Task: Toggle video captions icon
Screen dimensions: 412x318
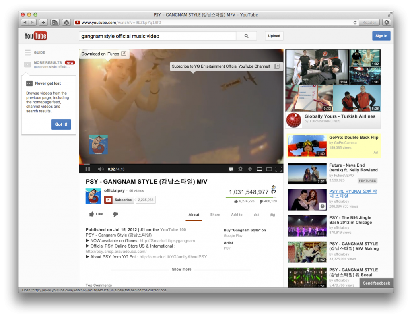Action: click(x=231, y=169)
